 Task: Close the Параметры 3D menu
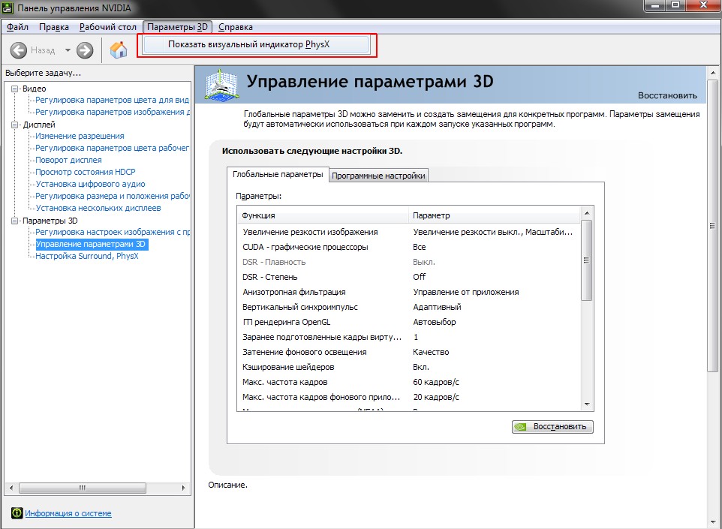coord(177,27)
